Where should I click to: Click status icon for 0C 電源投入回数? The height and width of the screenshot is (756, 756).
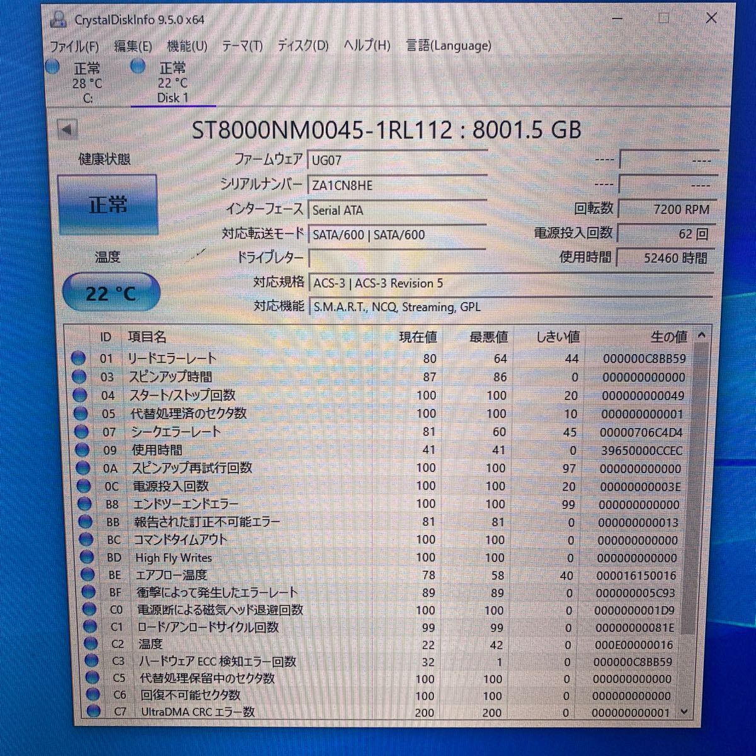[84, 486]
